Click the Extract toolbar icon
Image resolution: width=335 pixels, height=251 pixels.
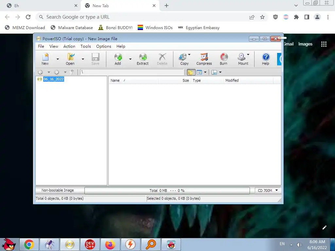[x=143, y=59]
